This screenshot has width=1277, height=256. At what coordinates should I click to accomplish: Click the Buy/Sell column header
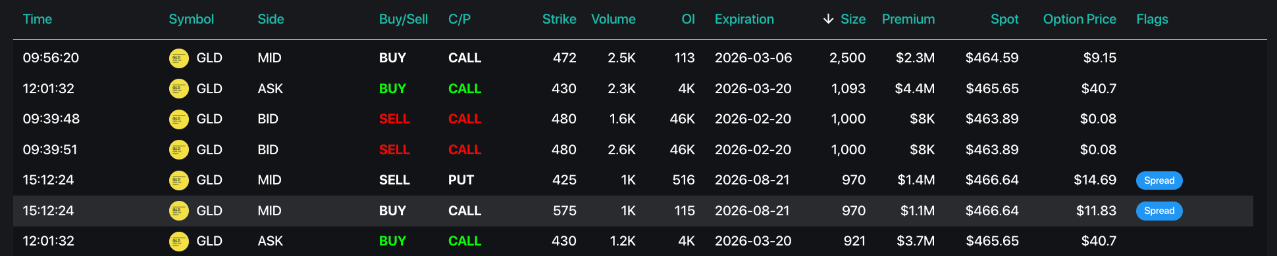[x=404, y=19]
